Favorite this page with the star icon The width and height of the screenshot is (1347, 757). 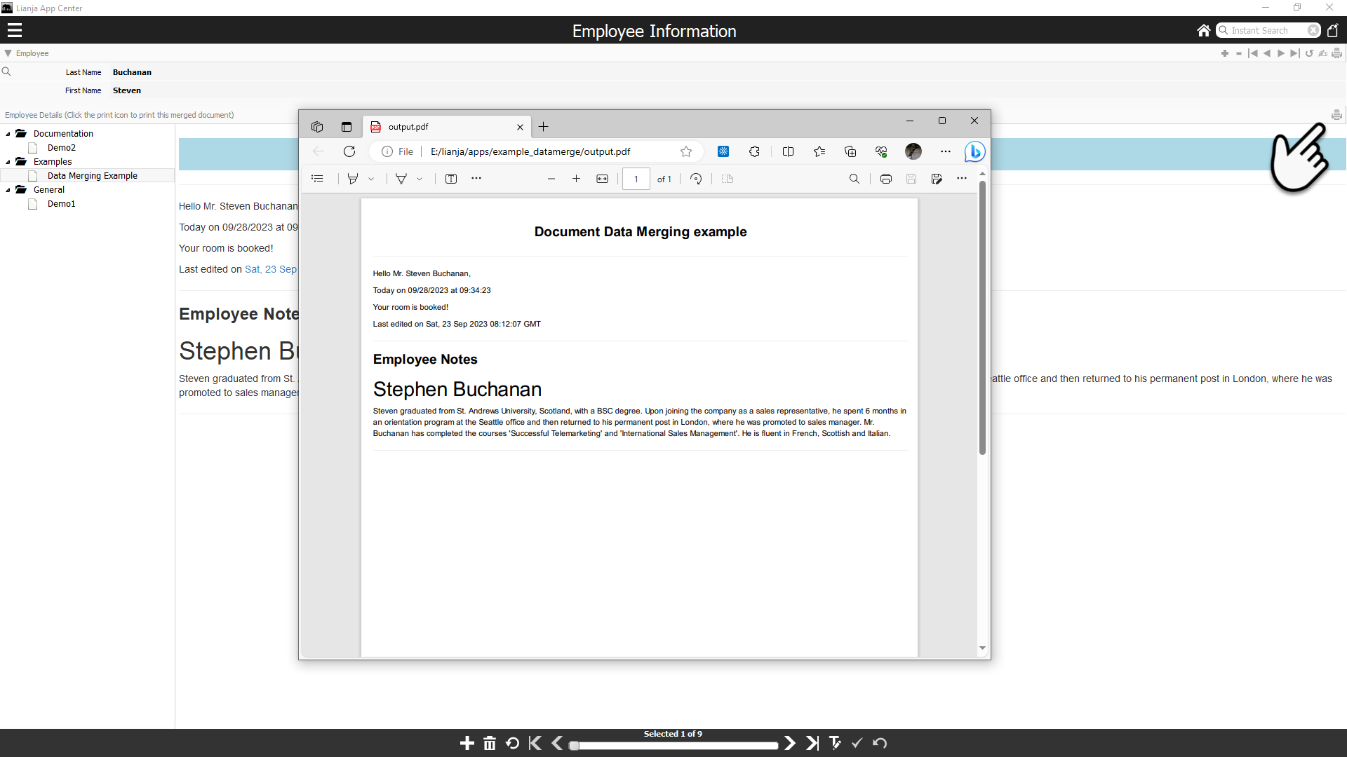point(686,151)
